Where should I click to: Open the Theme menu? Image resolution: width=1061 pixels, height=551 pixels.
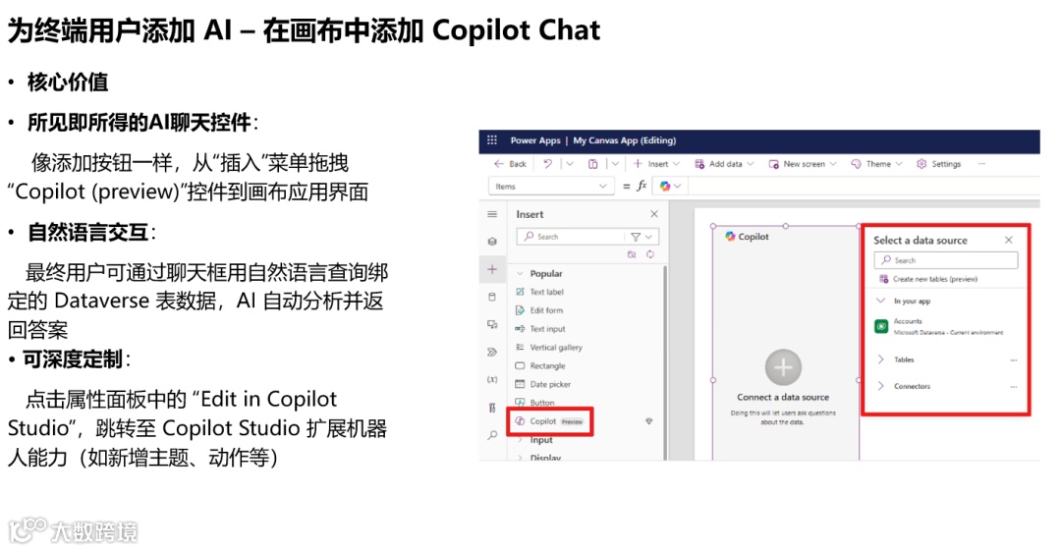(877, 164)
